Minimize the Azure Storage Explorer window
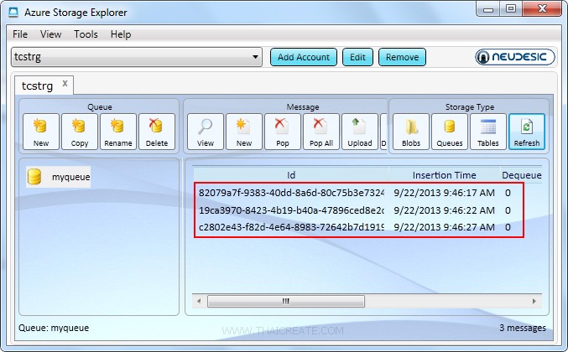568x352 pixels. tap(488, 9)
